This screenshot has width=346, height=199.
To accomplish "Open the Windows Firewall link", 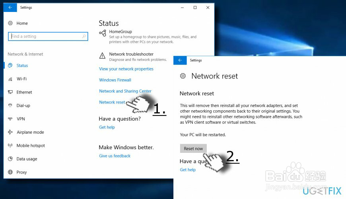I will pos(115,80).
